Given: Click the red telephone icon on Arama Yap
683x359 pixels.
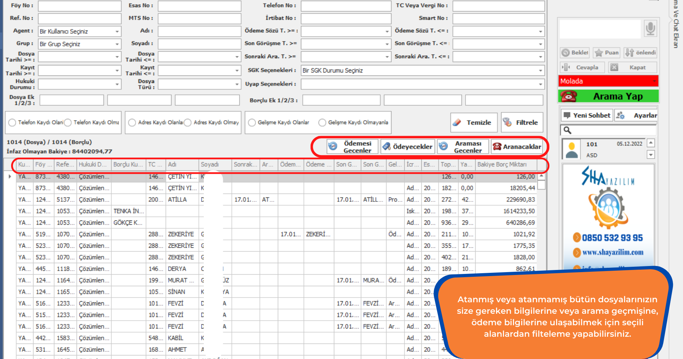Looking at the screenshot, I should coord(568,96).
